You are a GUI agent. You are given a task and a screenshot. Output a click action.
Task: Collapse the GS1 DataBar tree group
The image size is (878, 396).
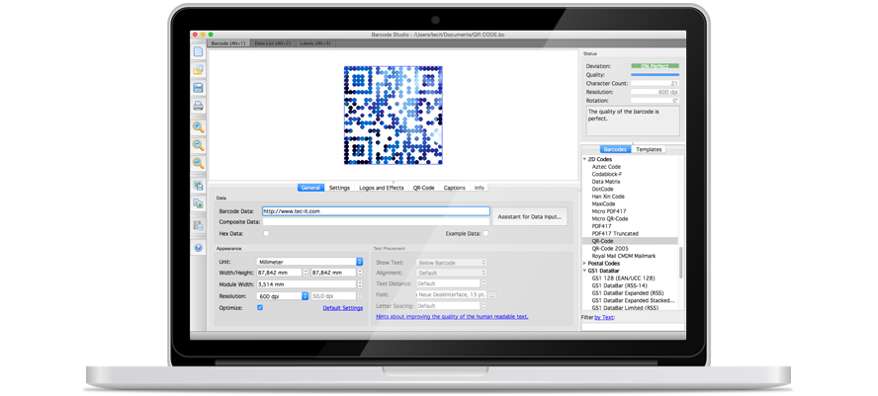(x=584, y=271)
